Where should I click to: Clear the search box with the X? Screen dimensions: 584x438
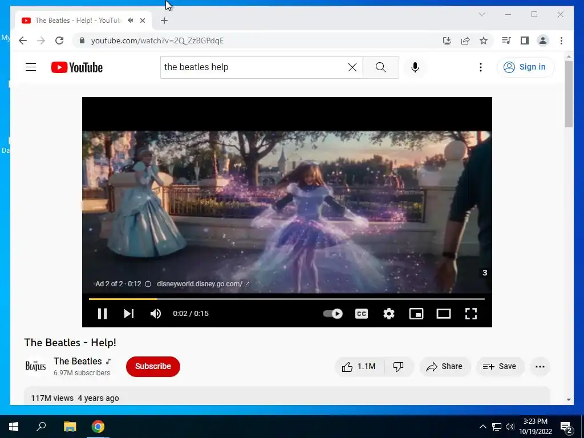pyautogui.click(x=352, y=67)
